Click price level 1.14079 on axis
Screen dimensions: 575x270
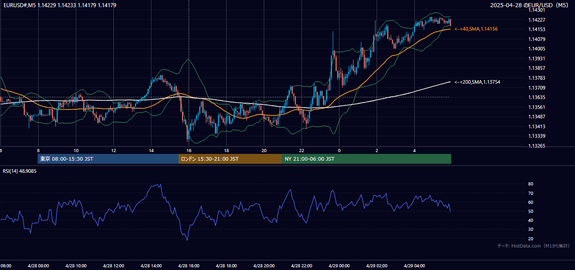(x=537, y=39)
